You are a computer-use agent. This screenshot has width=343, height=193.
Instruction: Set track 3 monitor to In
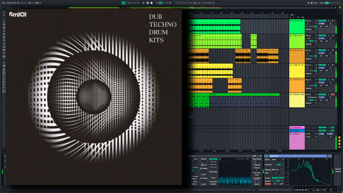(x=307, y=56)
